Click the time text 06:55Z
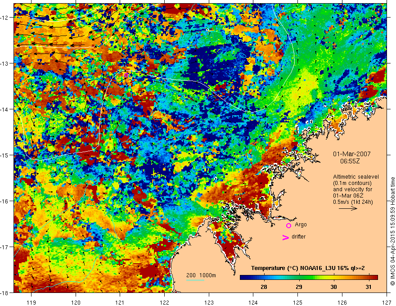The image size is (396, 306). tap(350, 161)
